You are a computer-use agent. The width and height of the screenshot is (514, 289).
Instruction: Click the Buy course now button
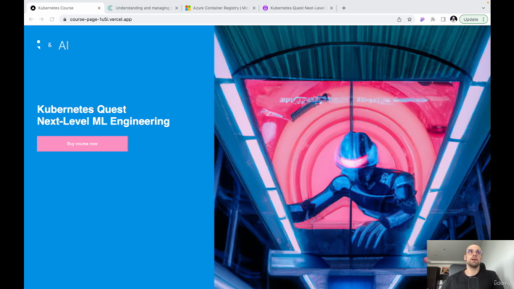point(82,144)
